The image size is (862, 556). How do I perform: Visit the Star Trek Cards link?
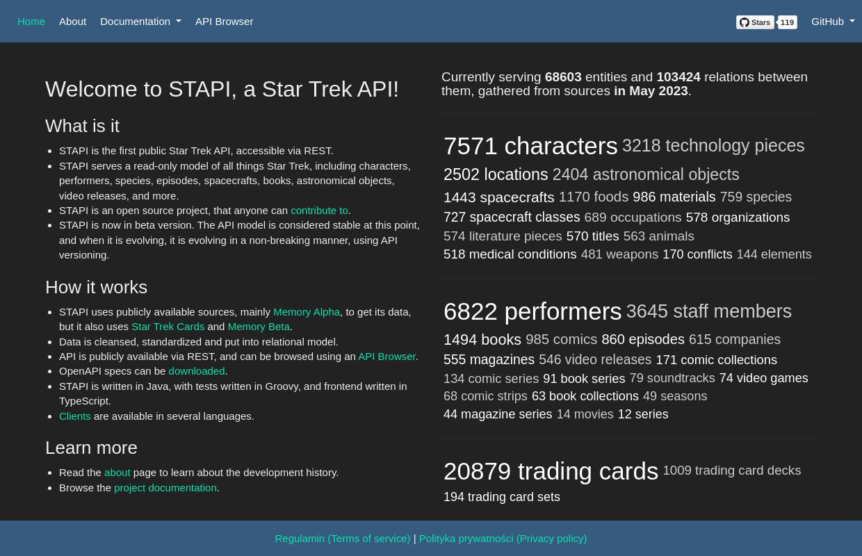point(168,327)
